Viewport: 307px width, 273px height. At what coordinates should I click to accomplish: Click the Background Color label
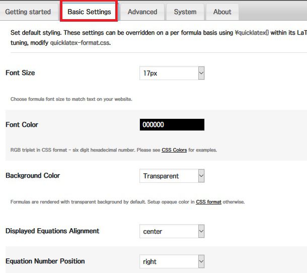tap(33, 175)
